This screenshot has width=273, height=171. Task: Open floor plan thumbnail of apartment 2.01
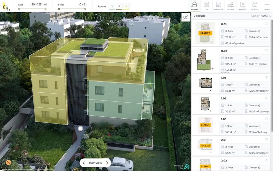point(205,146)
